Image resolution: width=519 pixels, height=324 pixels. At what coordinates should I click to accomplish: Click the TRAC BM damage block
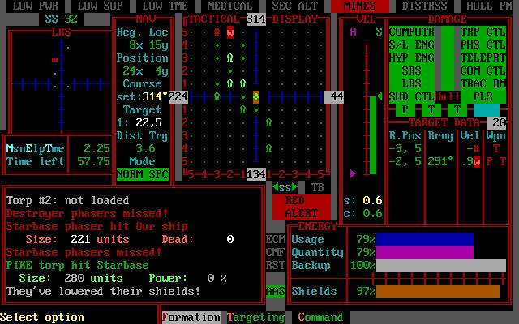[x=483, y=83]
